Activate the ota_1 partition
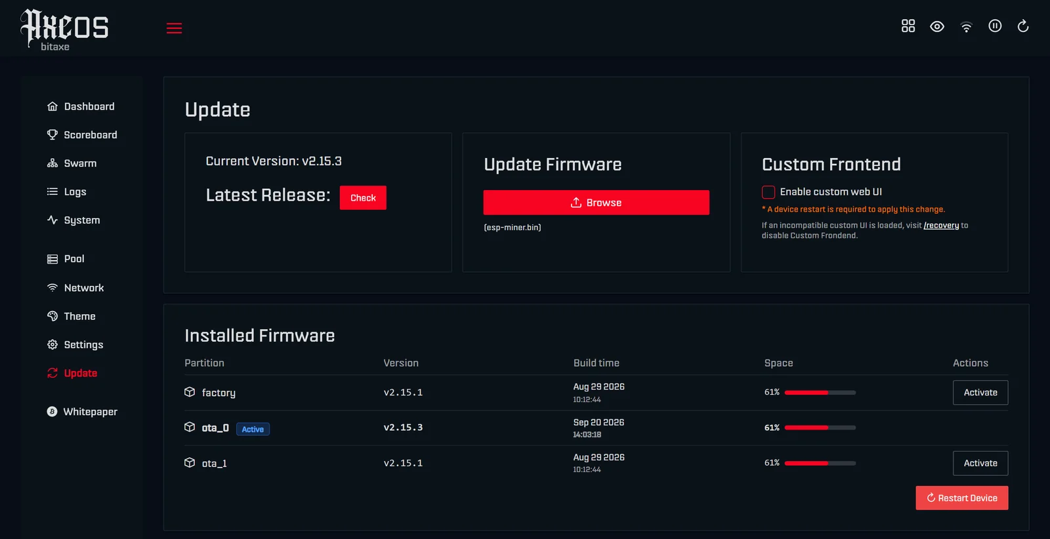 980,464
